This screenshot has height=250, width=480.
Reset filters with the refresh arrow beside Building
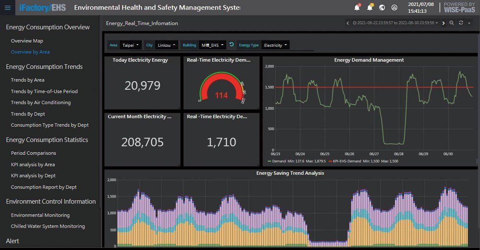pos(232,45)
